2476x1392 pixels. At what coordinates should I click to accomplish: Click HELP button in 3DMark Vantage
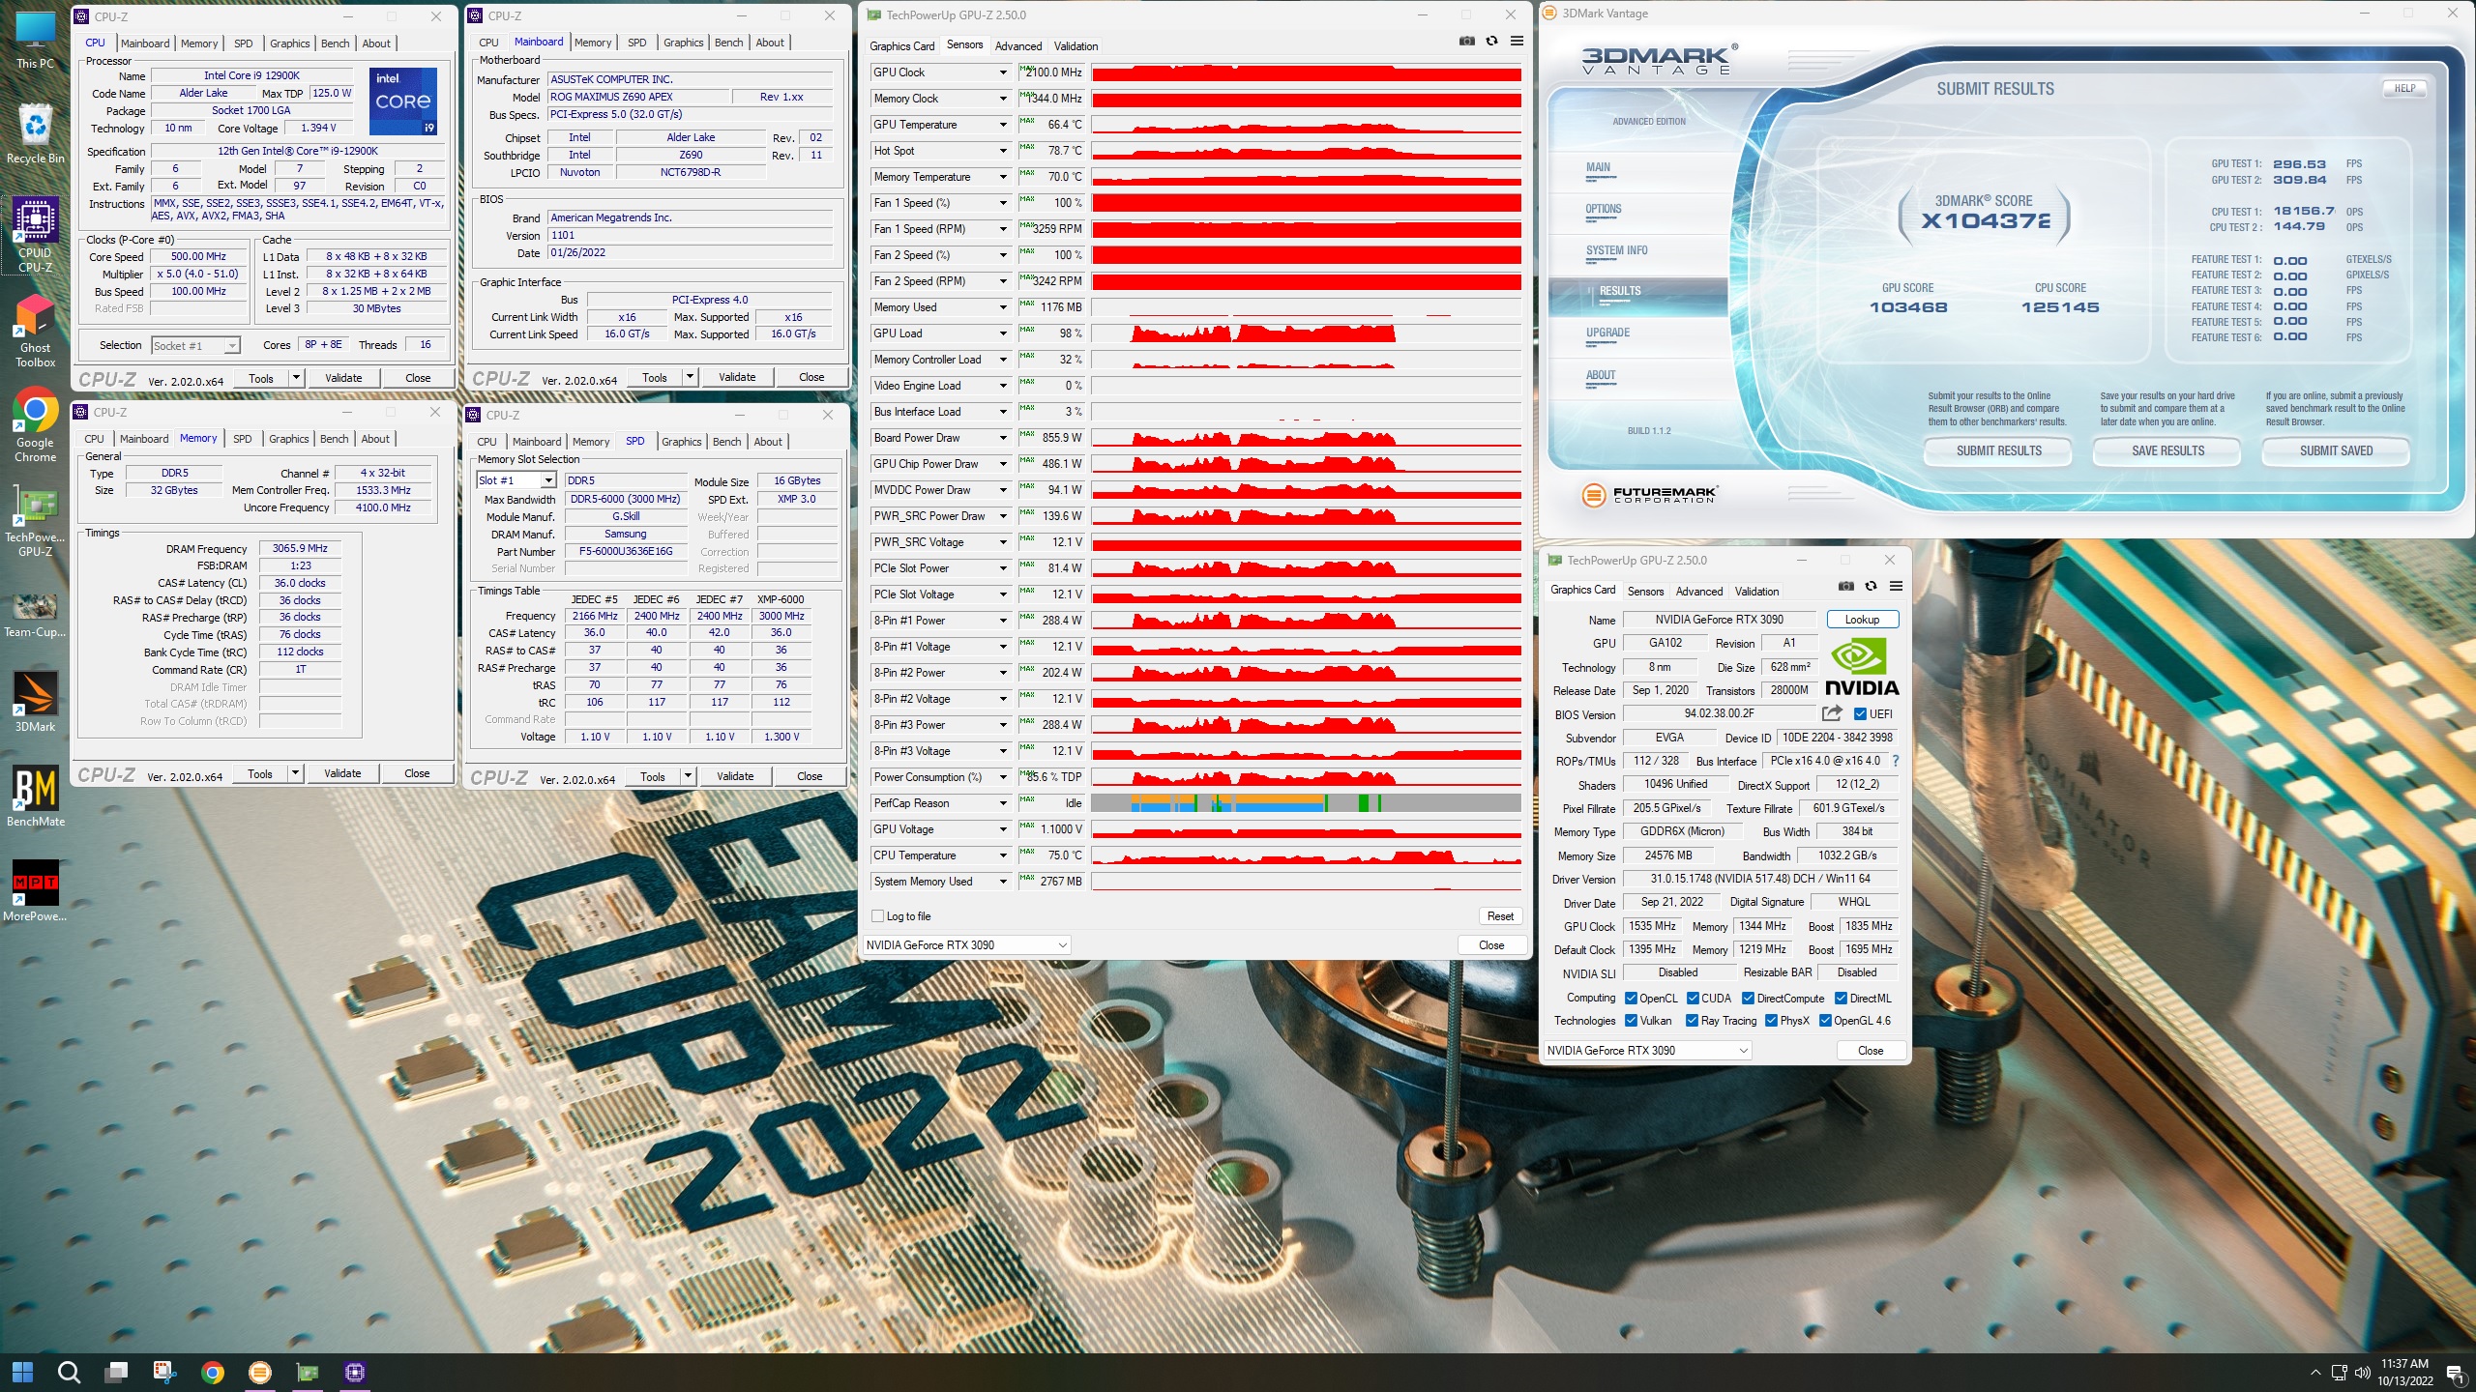[x=2404, y=88]
